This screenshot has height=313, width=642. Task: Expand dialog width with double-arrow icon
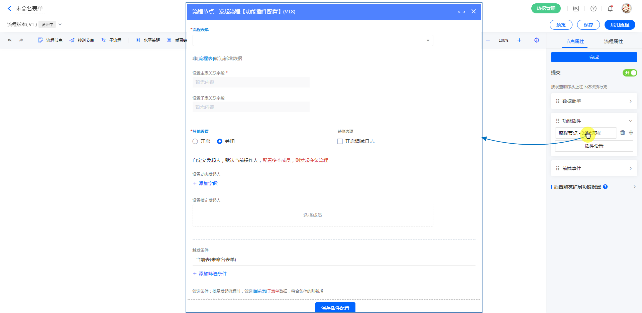coord(461,12)
